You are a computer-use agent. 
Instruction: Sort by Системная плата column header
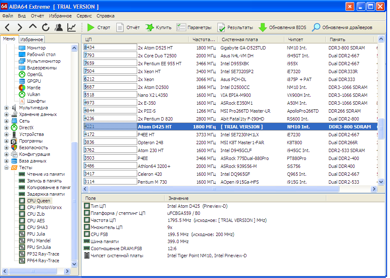point(251,39)
